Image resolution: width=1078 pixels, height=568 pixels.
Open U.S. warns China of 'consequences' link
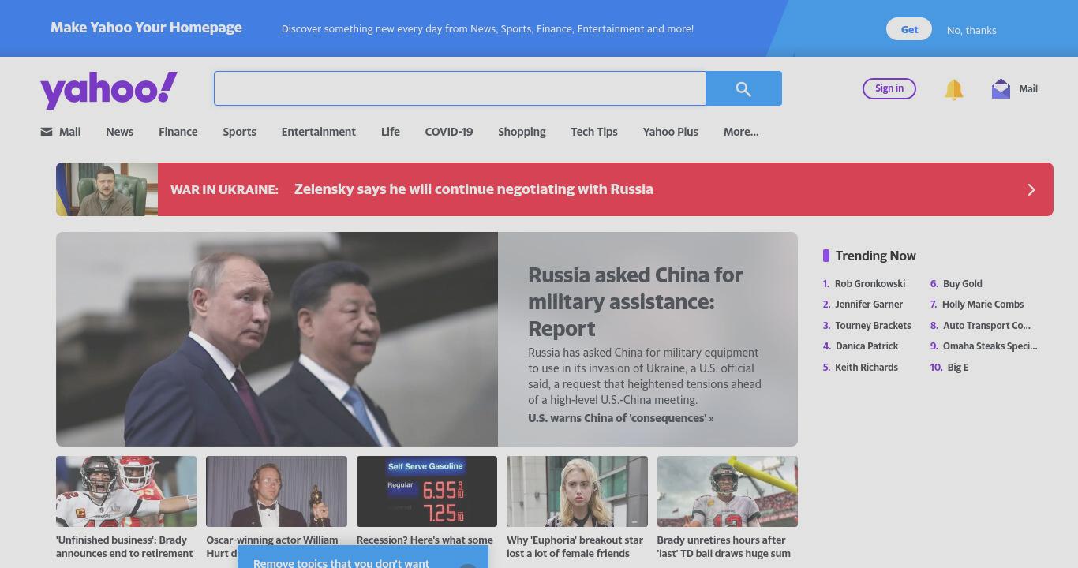click(x=620, y=418)
